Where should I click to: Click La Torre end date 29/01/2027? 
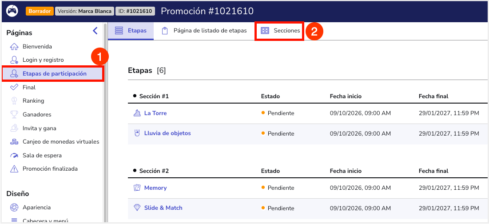click(449, 113)
